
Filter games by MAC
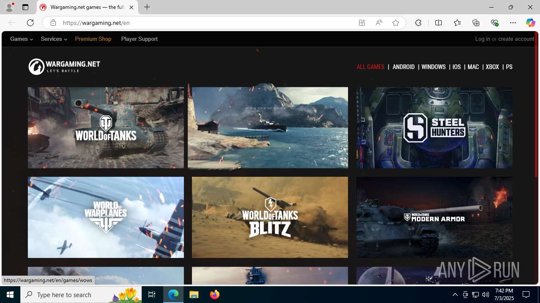pyautogui.click(x=473, y=67)
